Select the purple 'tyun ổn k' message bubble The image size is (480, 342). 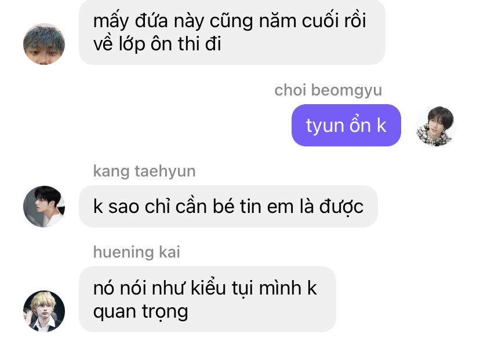346,126
